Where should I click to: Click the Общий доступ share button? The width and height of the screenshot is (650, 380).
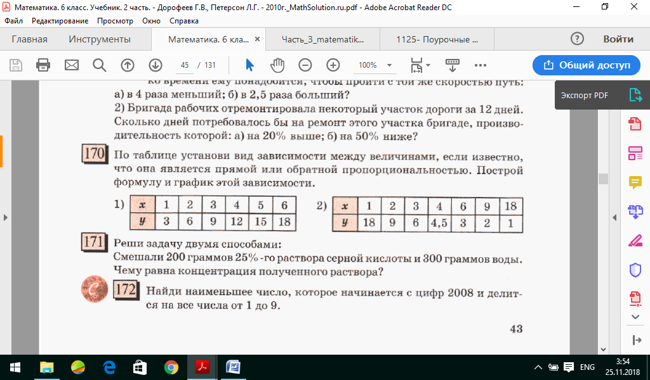[x=586, y=65]
